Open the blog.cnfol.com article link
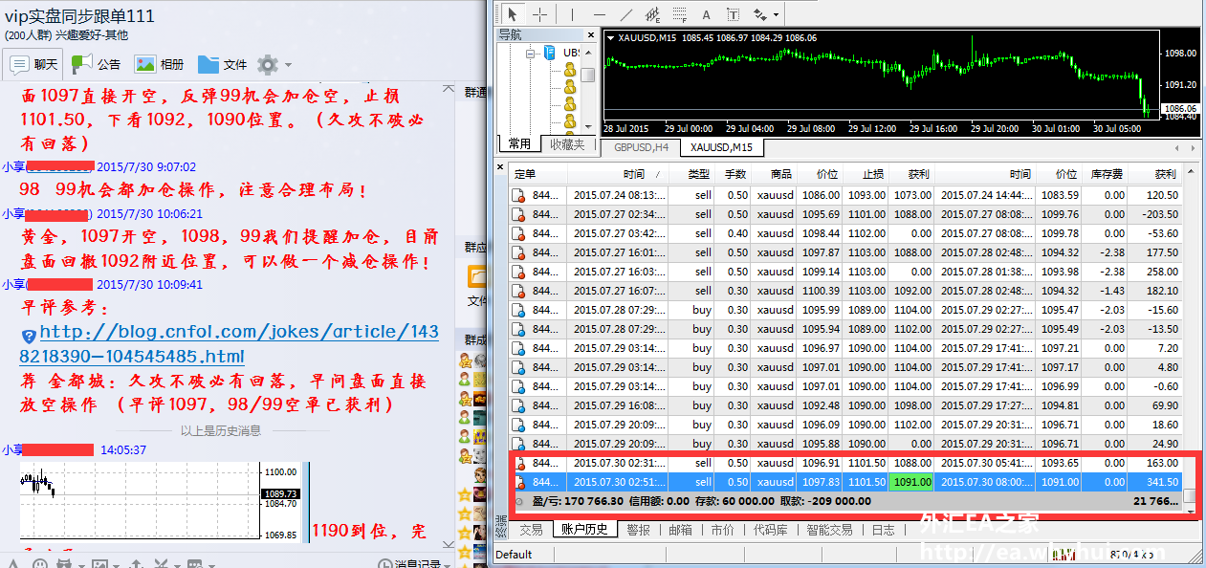The height and width of the screenshot is (568, 1206). tap(230, 344)
